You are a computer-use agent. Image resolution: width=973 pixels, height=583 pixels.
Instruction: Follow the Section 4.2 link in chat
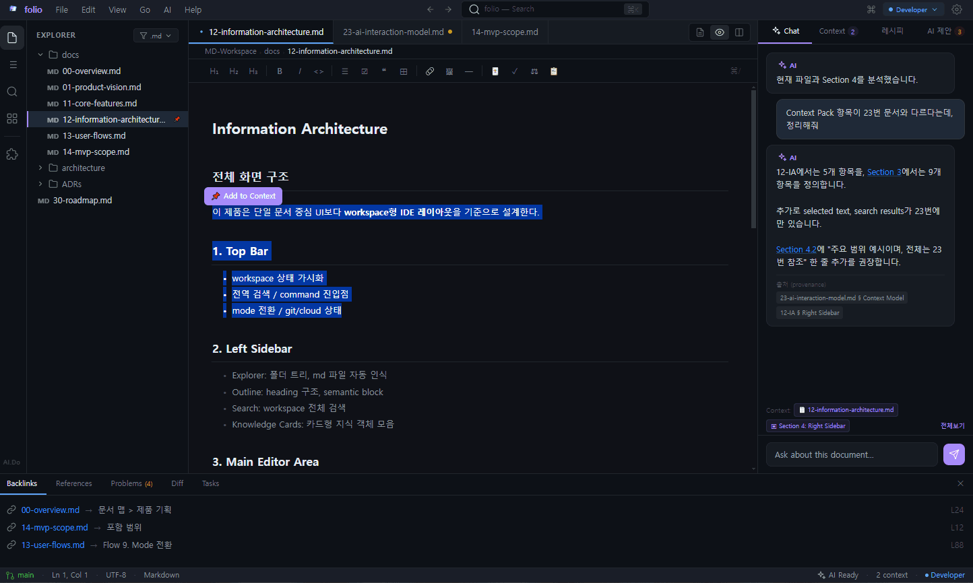795,249
